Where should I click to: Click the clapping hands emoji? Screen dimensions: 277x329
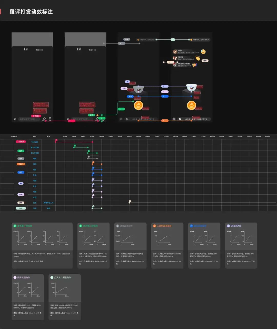pos(197,58)
